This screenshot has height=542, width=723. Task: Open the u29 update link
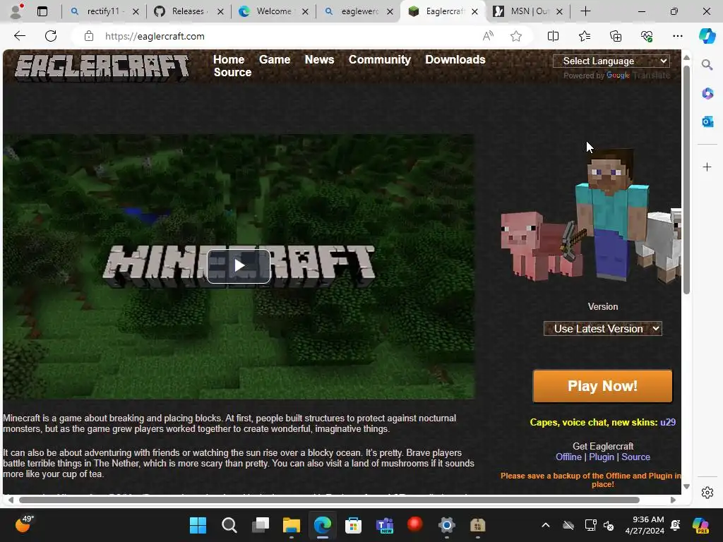coord(668,422)
